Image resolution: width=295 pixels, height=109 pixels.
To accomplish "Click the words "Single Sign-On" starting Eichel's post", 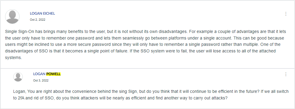I will pyautogui.click(x=17, y=31).
